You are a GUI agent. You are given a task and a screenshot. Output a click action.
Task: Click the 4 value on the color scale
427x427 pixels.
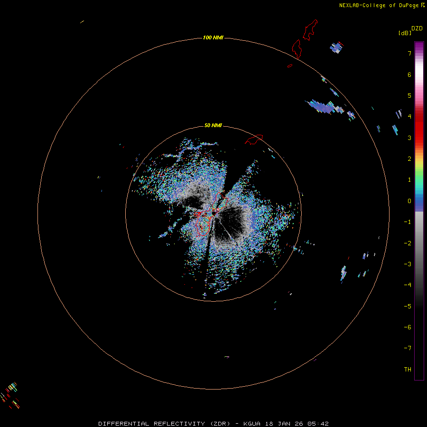coord(409,117)
